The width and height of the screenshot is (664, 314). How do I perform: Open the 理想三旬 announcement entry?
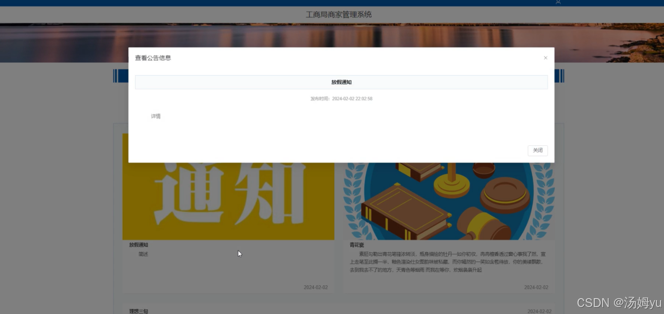pyautogui.click(x=139, y=311)
